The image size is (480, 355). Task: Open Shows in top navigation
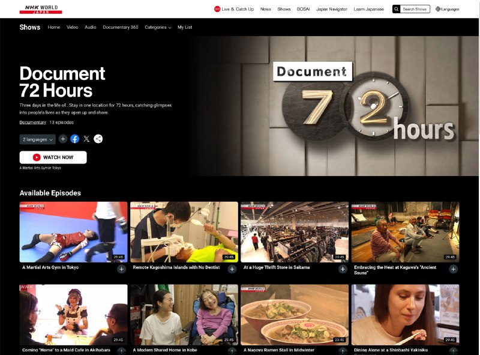[x=284, y=9]
